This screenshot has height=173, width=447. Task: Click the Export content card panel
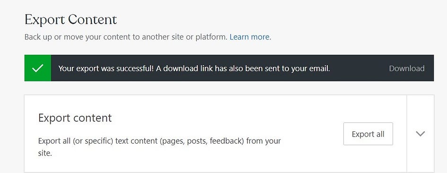tap(215, 133)
